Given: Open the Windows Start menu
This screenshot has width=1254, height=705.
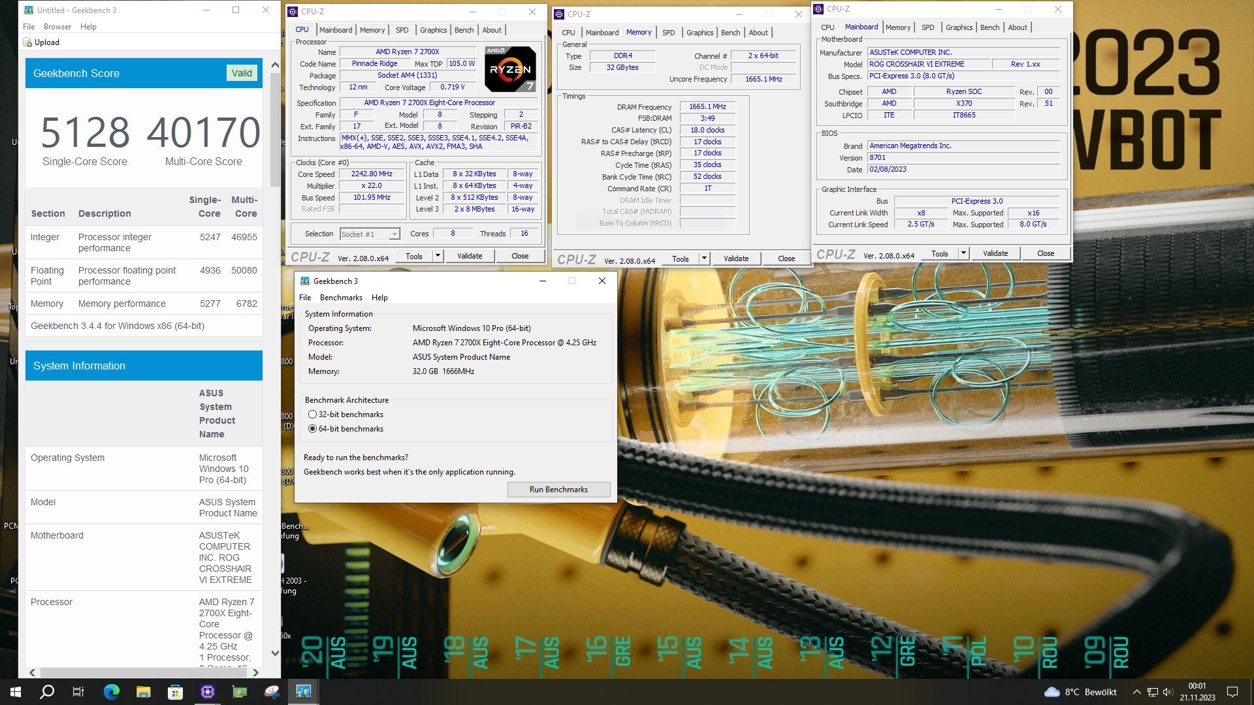Looking at the screenshot, I should pyautogui.click(x=16, y=692).
